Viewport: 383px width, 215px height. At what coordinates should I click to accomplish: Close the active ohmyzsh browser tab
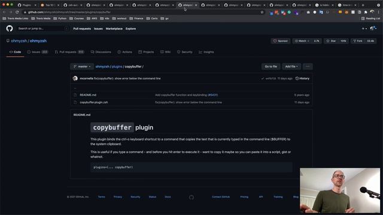(196, 5)
